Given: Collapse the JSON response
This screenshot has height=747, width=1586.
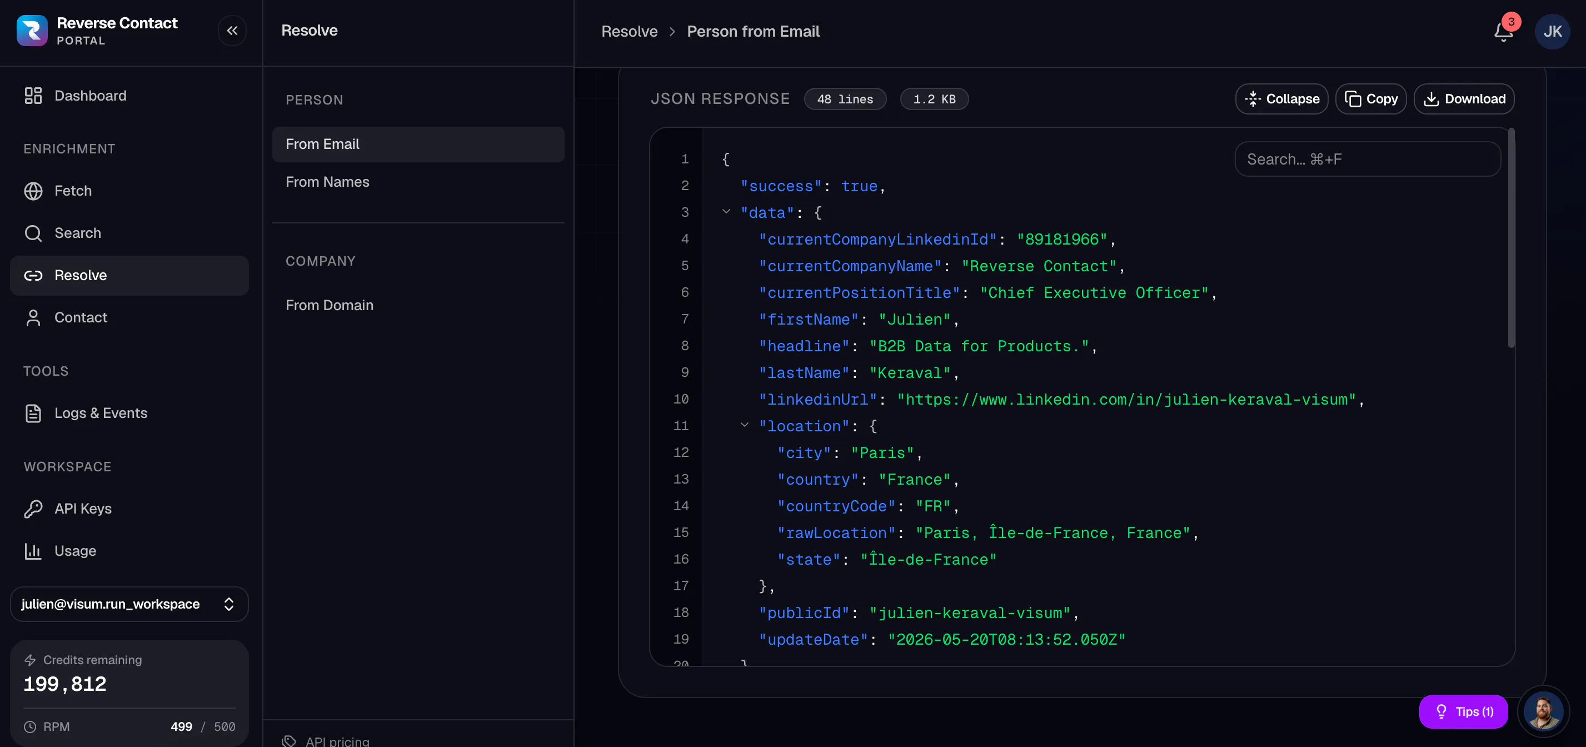Looking at the screenshot, I should click(1281, 99).
